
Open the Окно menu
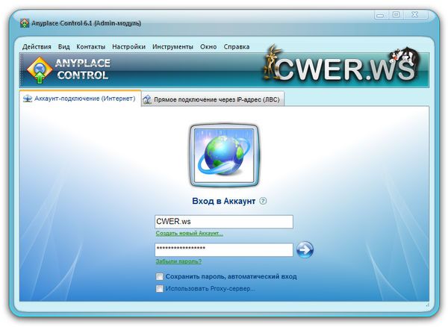[x=208, y=46]
